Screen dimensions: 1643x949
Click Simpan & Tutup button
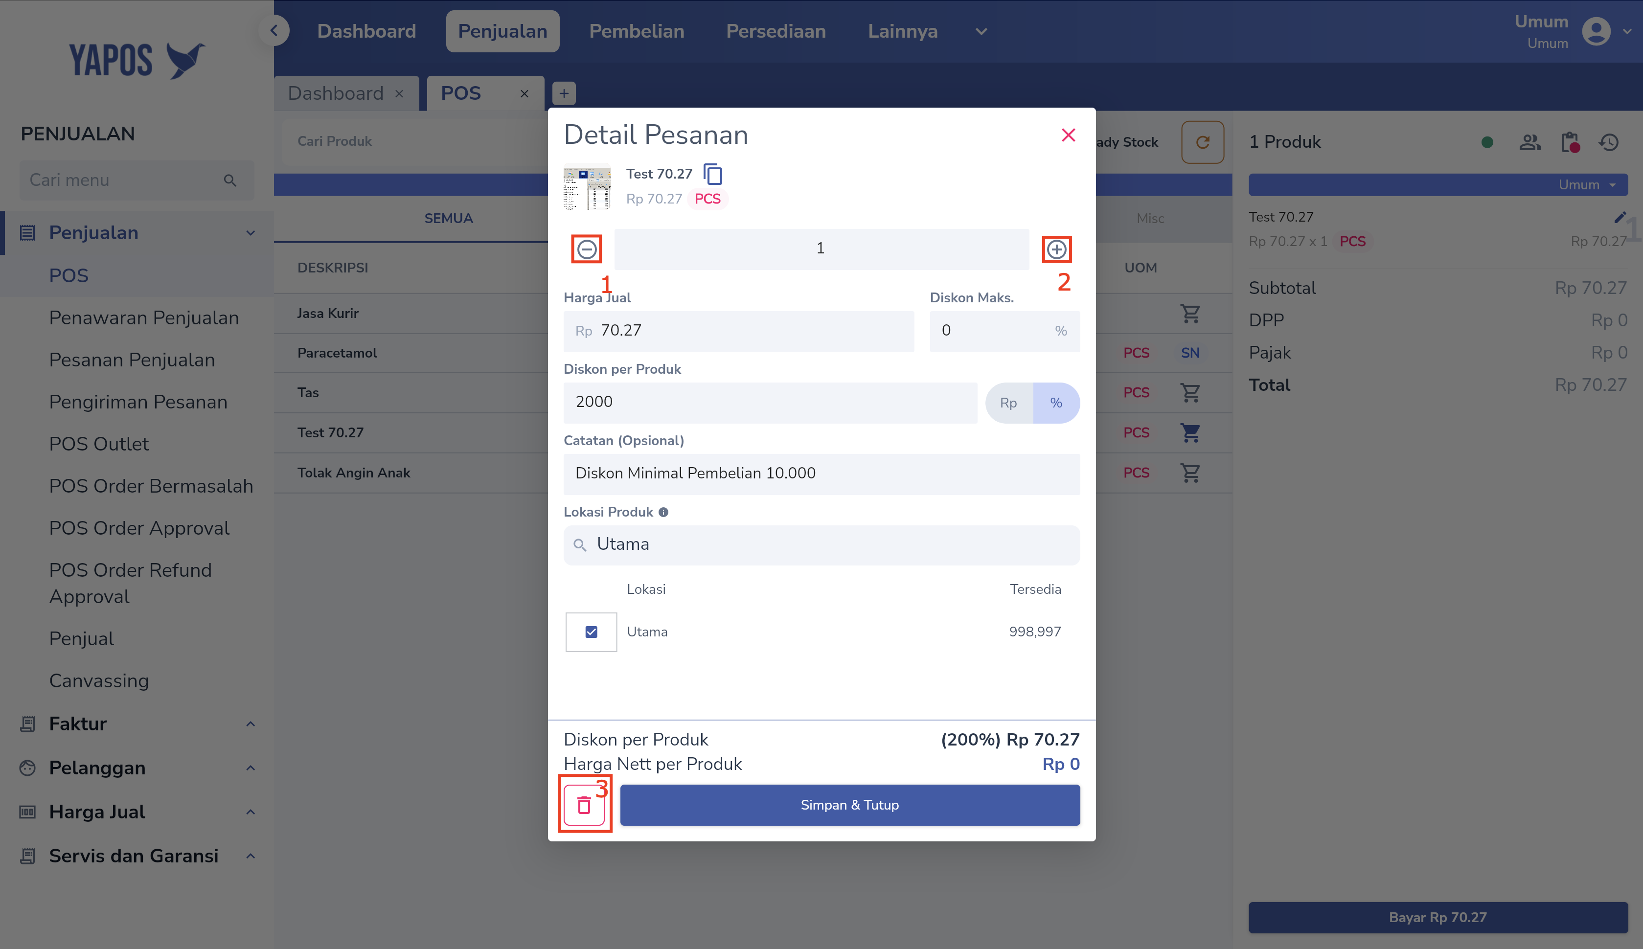point(849,805)
